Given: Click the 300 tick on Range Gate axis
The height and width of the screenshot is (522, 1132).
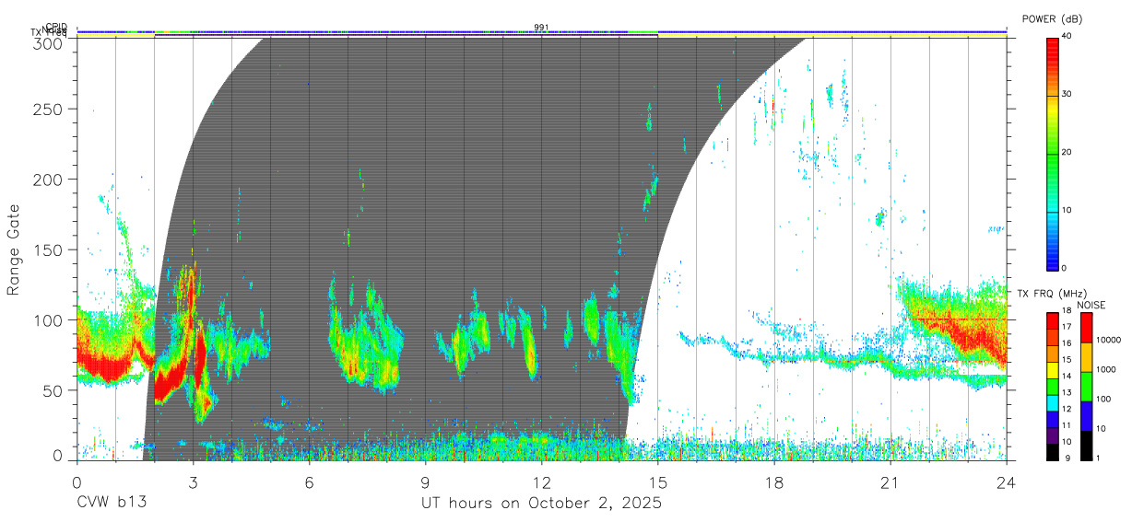Looking at the screenshot, I should [49, 42].
